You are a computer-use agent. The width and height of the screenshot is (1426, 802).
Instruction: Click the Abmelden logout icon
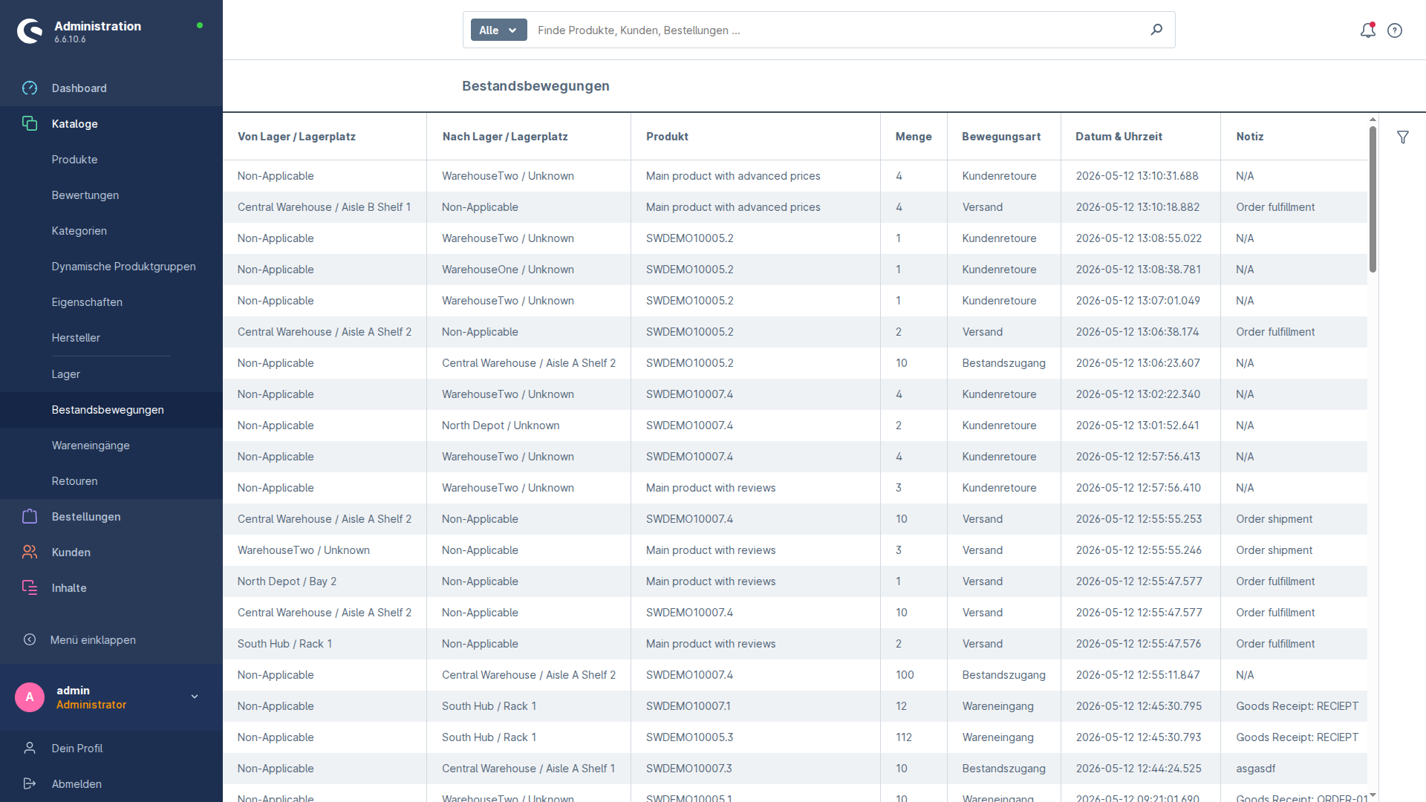tap(30, 784)
